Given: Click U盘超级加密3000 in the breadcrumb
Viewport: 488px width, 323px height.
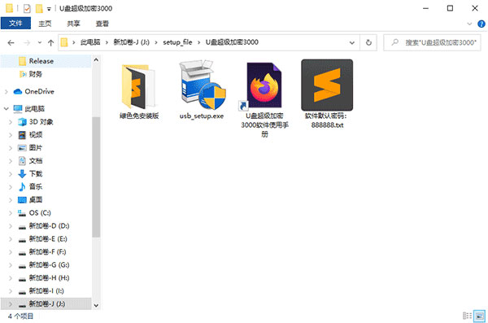Looking at the screenshot, I should point(232,42).
